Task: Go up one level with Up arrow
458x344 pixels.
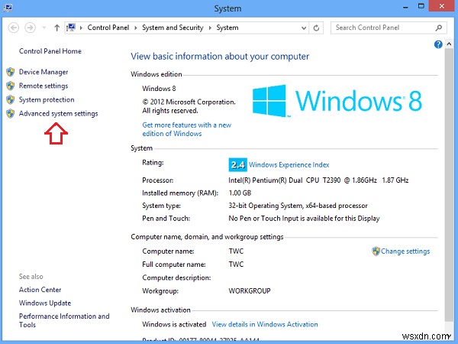Action: tap(57, 28)
